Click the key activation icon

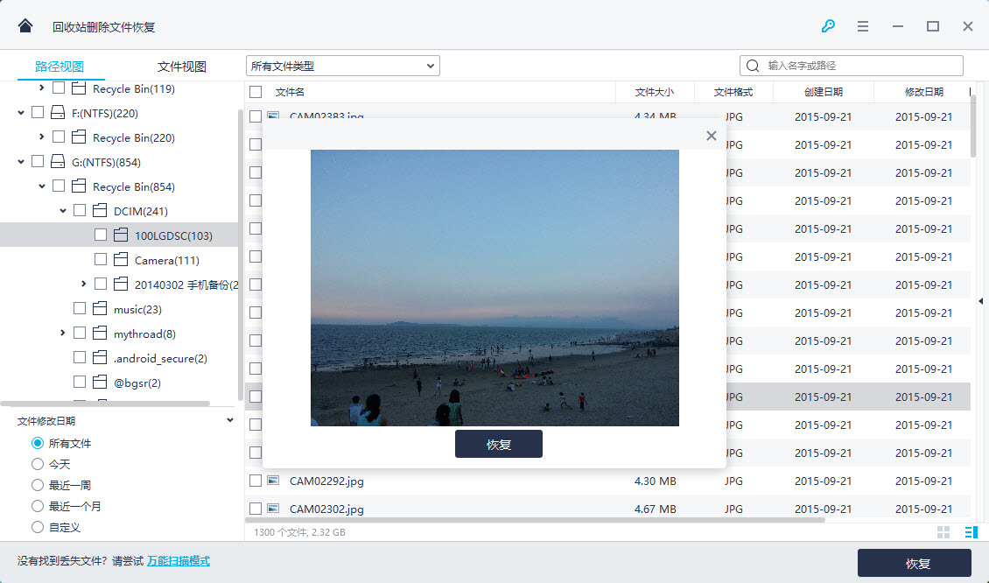(828, 26)
